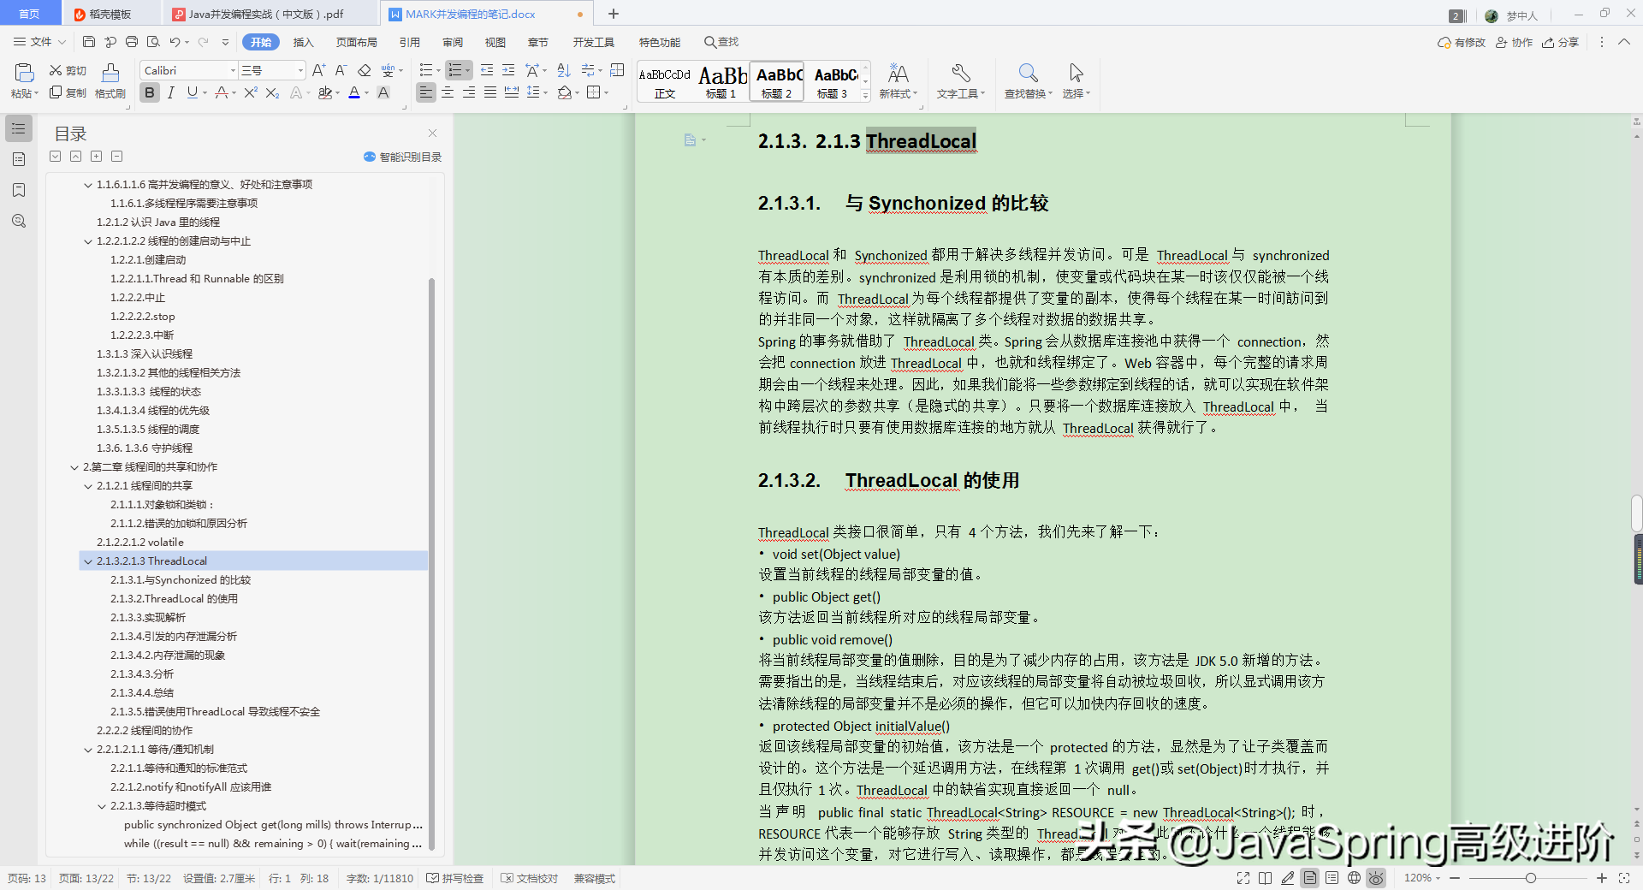Click the Save icon in quick access toolbar

point(89,42)
